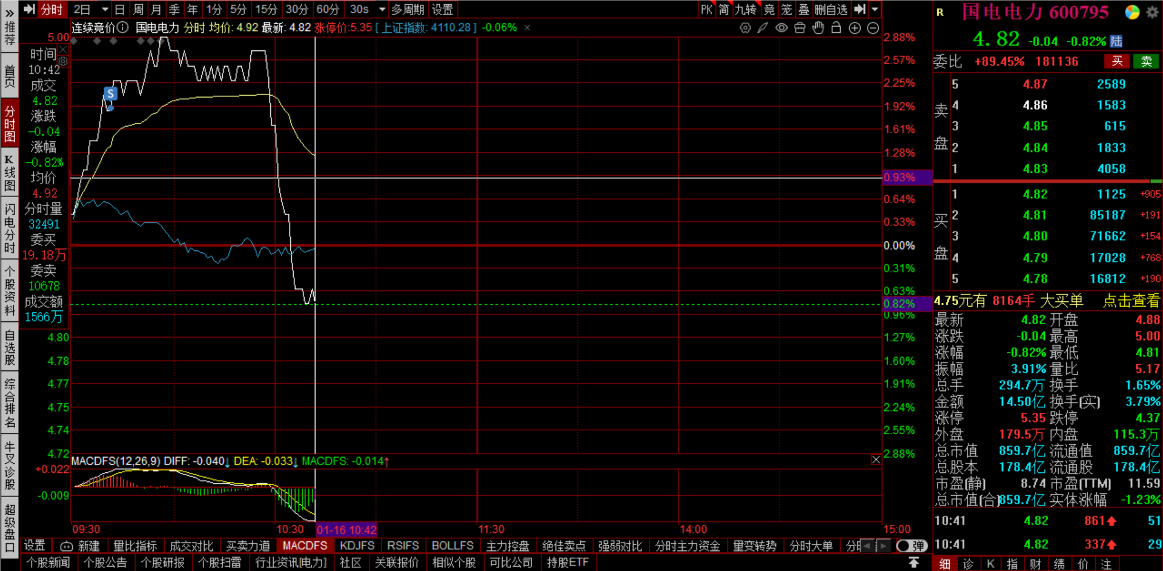Click the red 买 buy button
This screenshot has height=571, width=1163.
click(x=1118, y=61)
